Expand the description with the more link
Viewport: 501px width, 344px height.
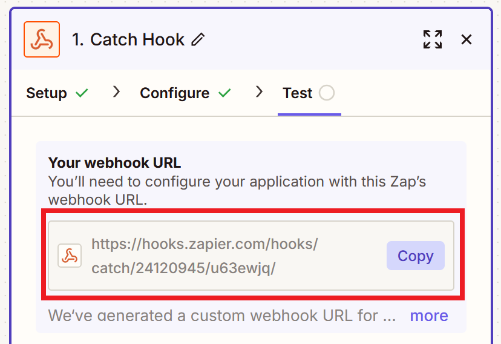click(x=429, y=316)
